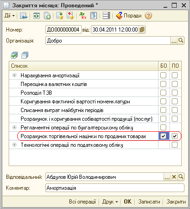This screenshot has width=190, height=209.
Task: Click the ПО column header
Action: (175, 66)
